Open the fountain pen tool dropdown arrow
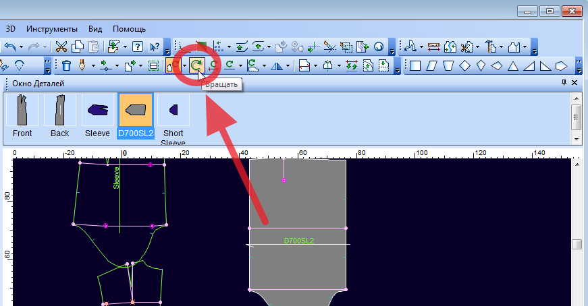Image resolution: width=588 pixels, height=306 pixels. coord(92,66)
